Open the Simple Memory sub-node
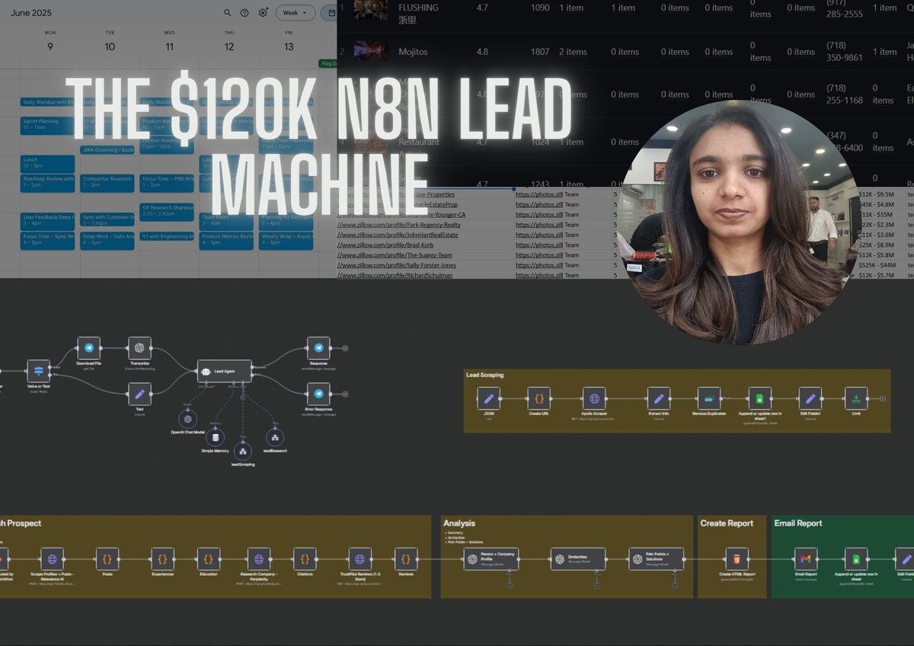Viewport: 914px width, 646px height. pyautogui.click(x=215, y=437)
